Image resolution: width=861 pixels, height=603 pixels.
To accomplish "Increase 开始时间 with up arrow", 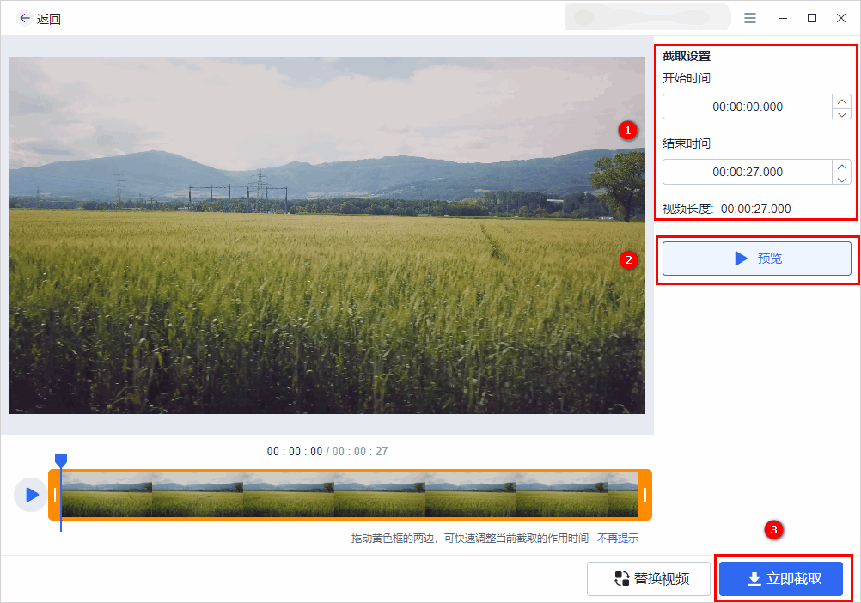I will pyautogui.click(x=842, y=101).
